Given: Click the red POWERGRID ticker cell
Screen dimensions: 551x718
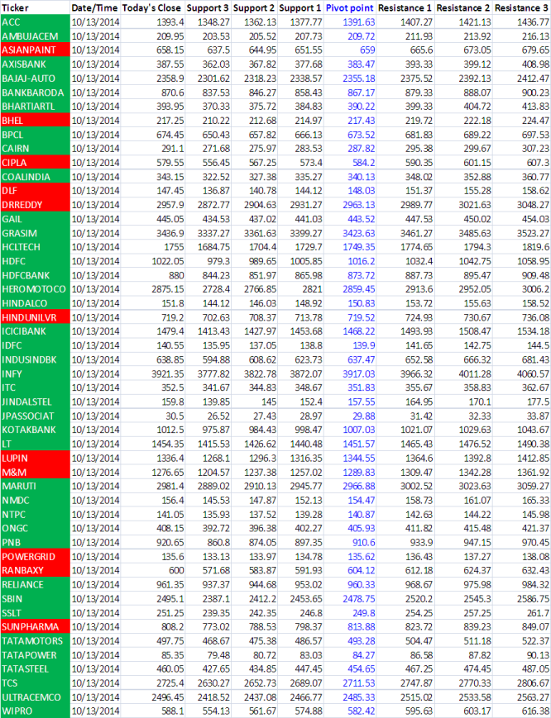Looking at the screenshot, I should pos(36,556).
